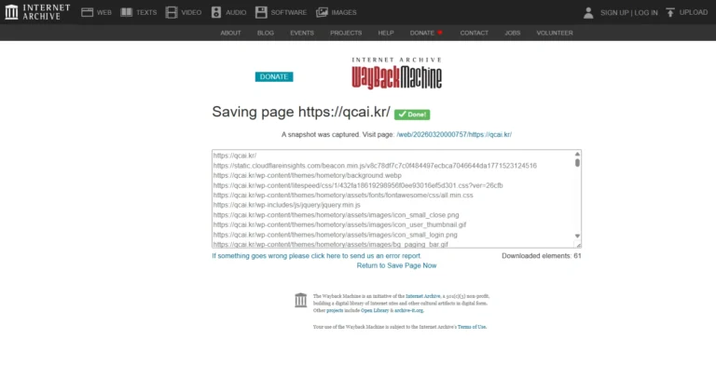Click the Upload arrow icon
716x366 pixels.
tap(670, 13)
